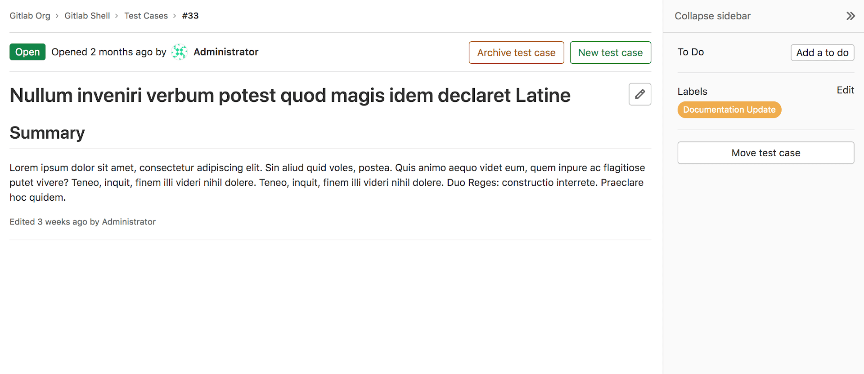The width and height of the screenshot is (864, 374).
Task: Click the Administrator avatar icon
Action: 180,52
